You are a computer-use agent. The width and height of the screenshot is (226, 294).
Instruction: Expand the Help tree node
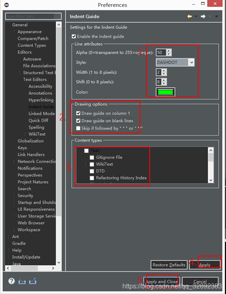point(9,250)
